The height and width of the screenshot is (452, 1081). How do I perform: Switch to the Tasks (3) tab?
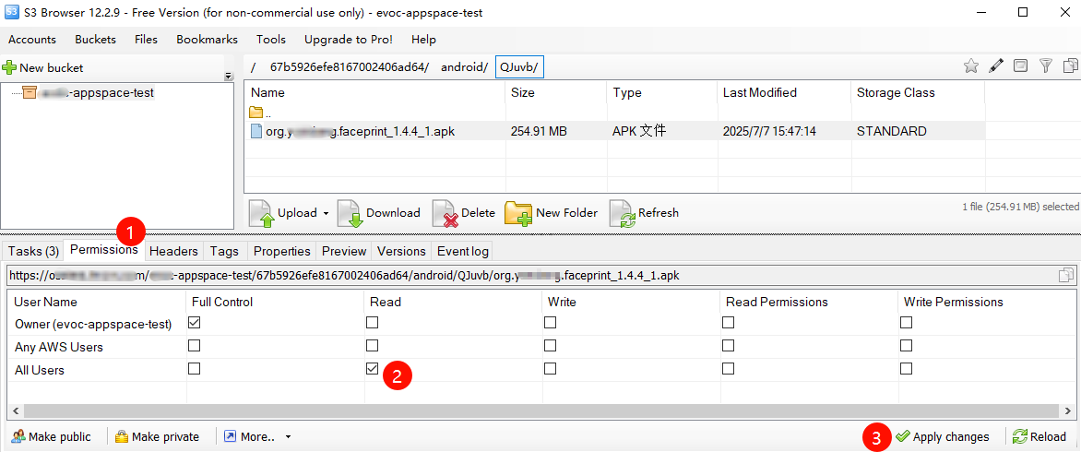[33, 252]
